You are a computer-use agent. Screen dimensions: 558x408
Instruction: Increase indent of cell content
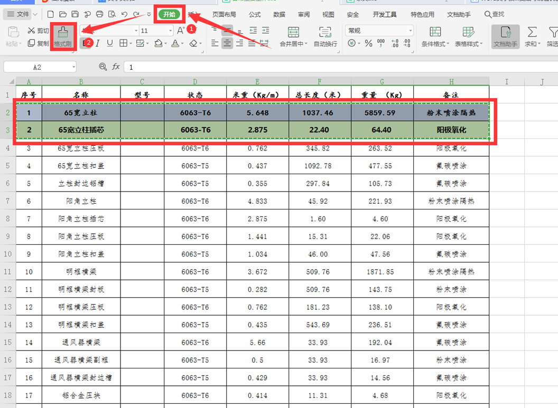(x=265, y=31)
